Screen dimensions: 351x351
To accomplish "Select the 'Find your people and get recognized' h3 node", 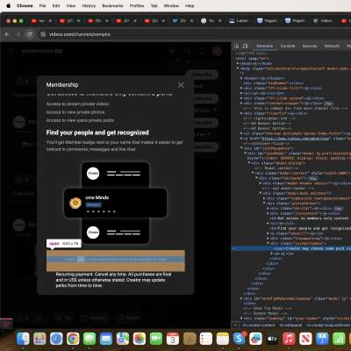I will tap(310, 228).
